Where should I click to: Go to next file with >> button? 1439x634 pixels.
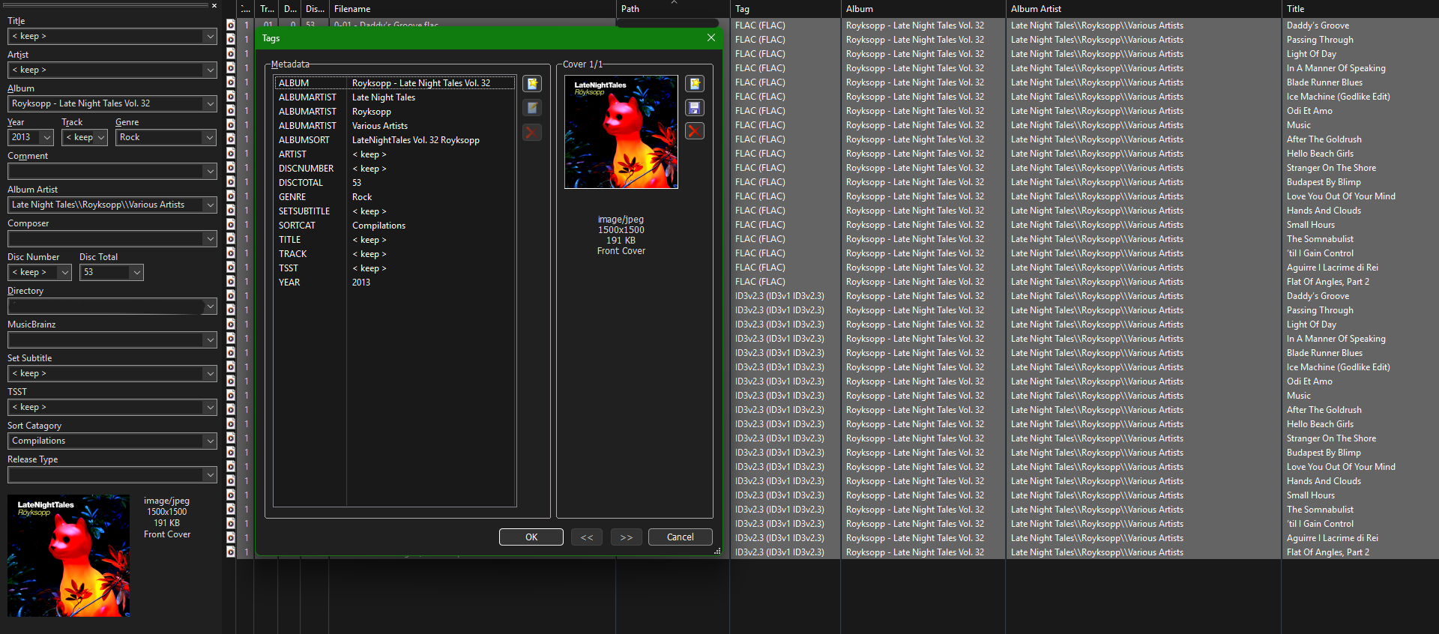[626, 537]
